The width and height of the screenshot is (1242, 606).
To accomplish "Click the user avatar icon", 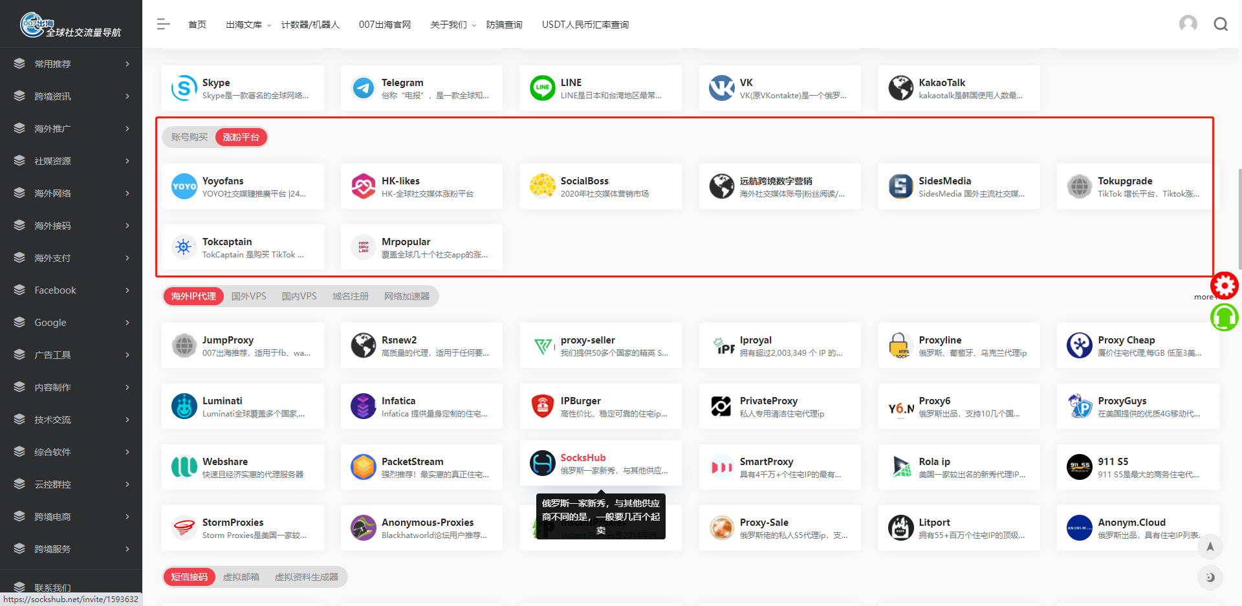I will (1188, 23).
